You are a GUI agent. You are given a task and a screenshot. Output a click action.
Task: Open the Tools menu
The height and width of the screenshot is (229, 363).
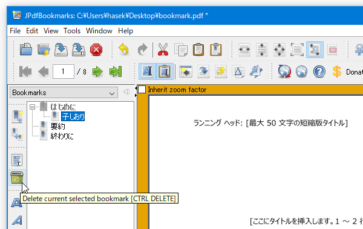pyautogui.click(x=72, y=31)
